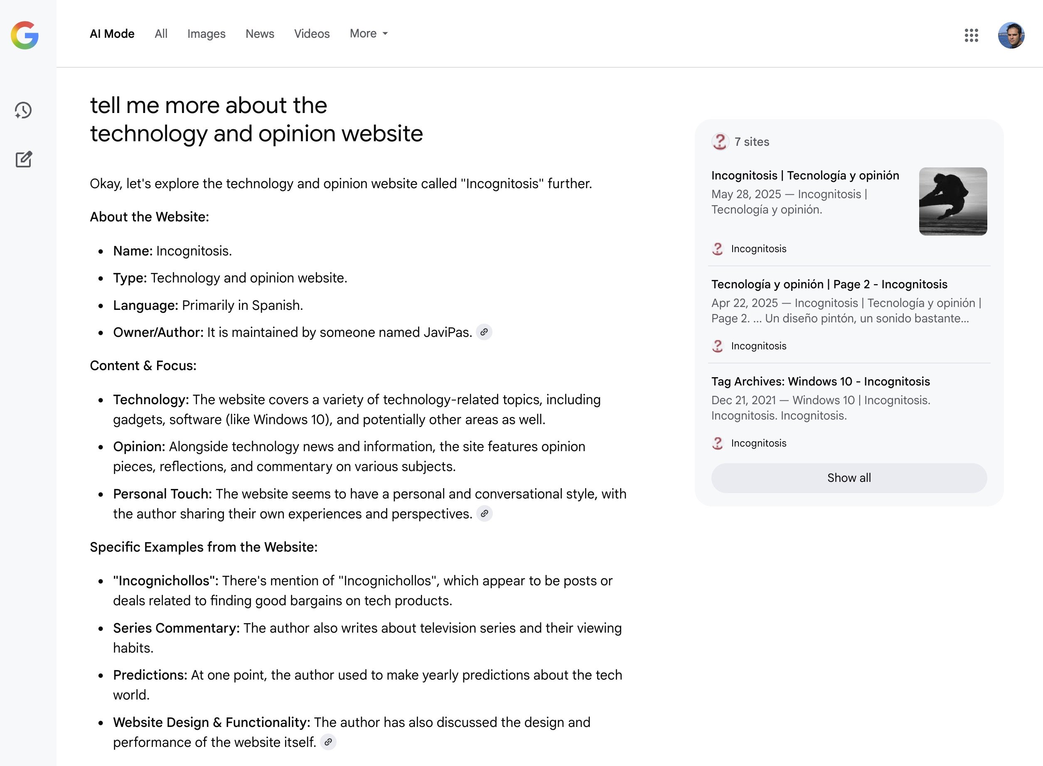This screenshot has width=1043, height=766.
Task: Select the All results tab
Action: [x=161, y=34]
